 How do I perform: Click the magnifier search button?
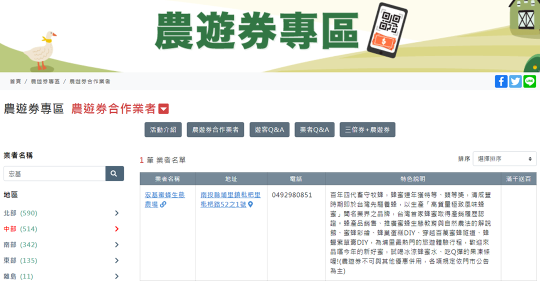114,173
